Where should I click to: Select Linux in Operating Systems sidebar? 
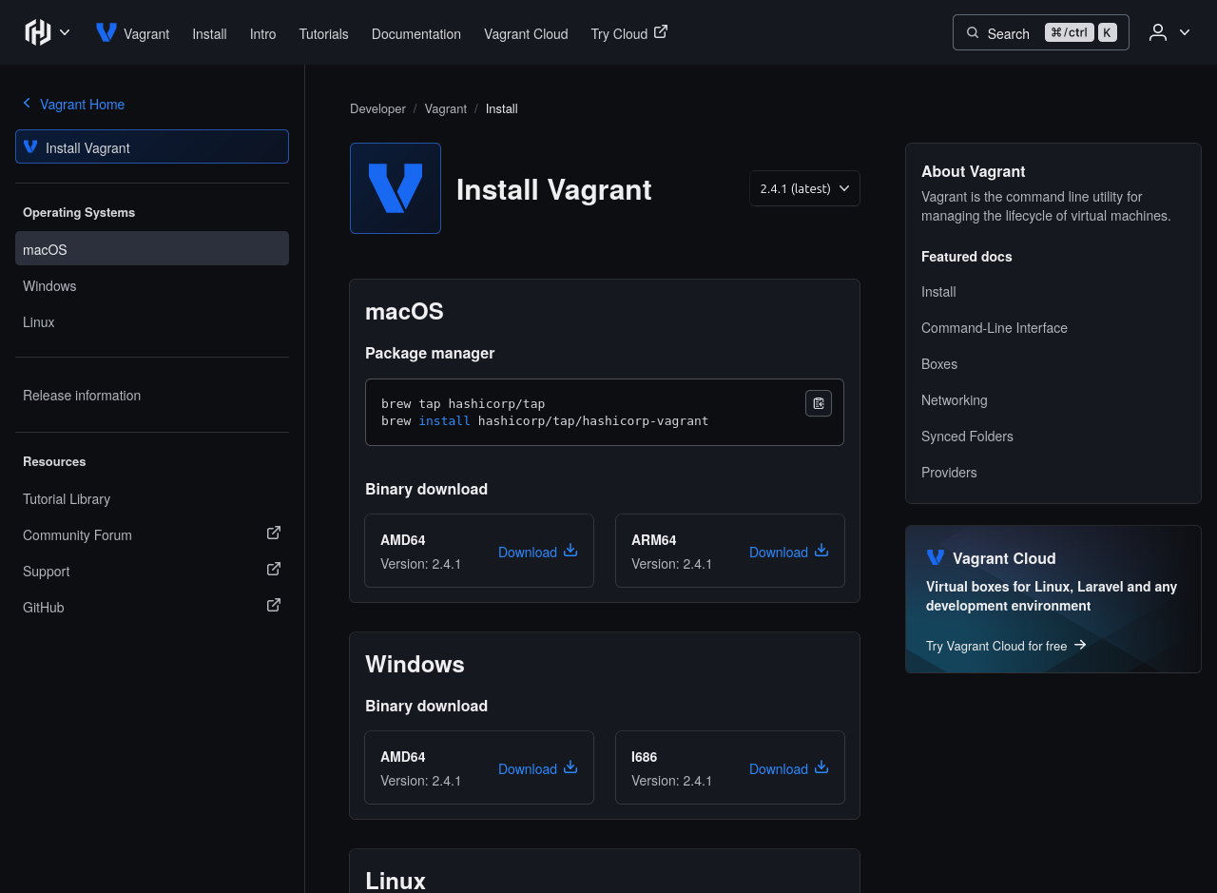click(x=39, y=322)
